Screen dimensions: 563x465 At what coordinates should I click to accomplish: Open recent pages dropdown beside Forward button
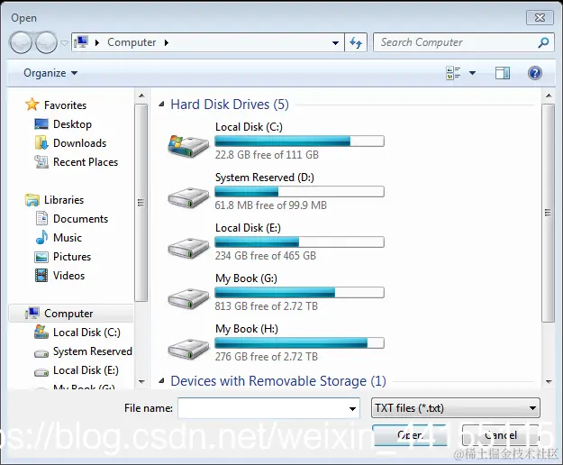(x=64, y=43)
